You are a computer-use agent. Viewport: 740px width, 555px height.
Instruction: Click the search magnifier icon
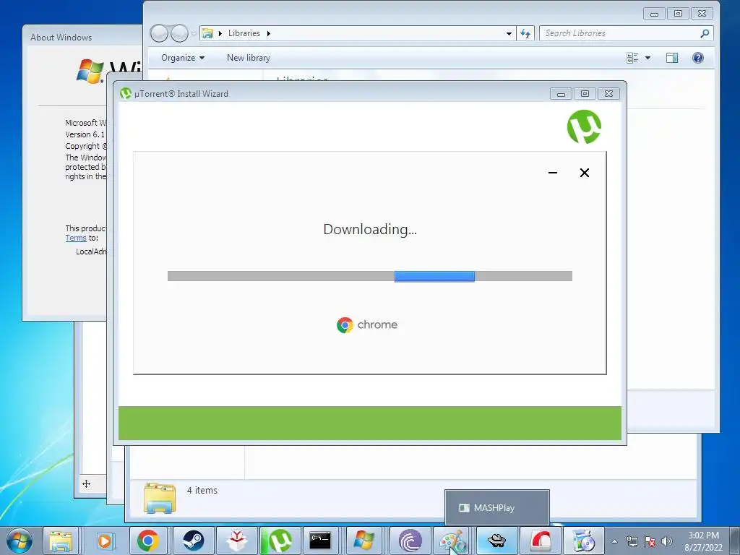click(x=705, y=33)
